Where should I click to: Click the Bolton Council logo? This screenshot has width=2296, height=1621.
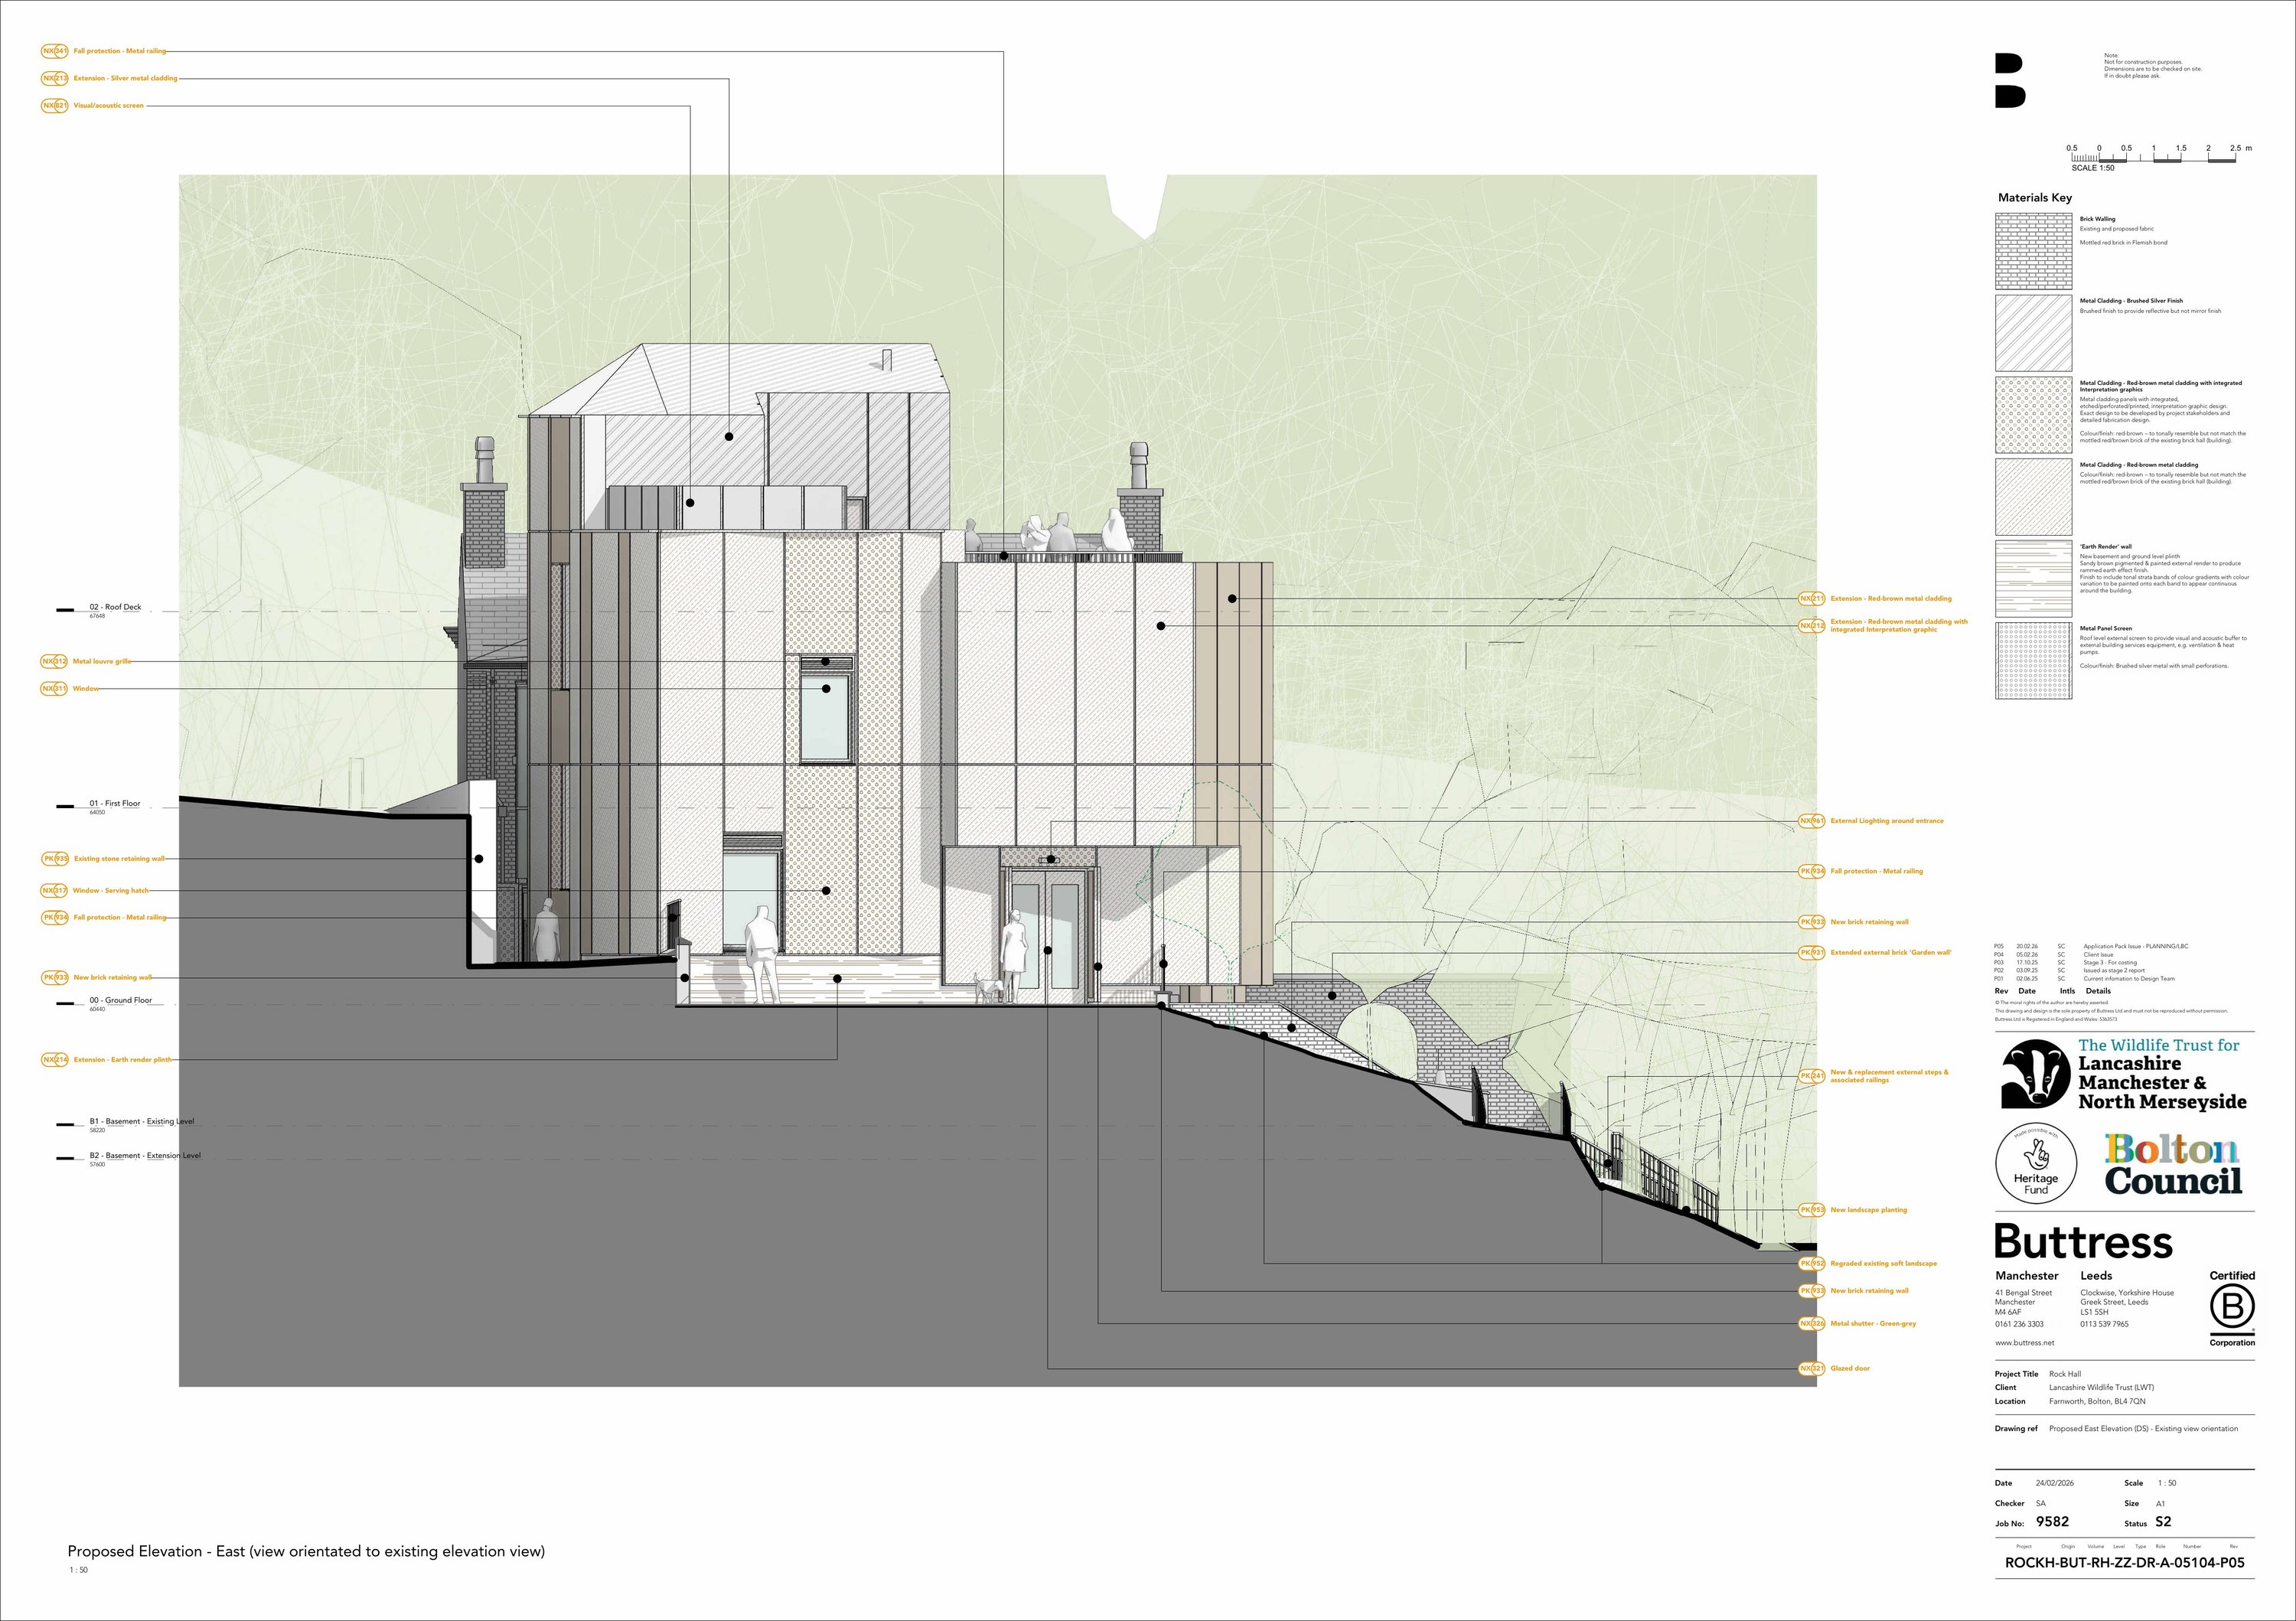[x=2173, y=1164]
